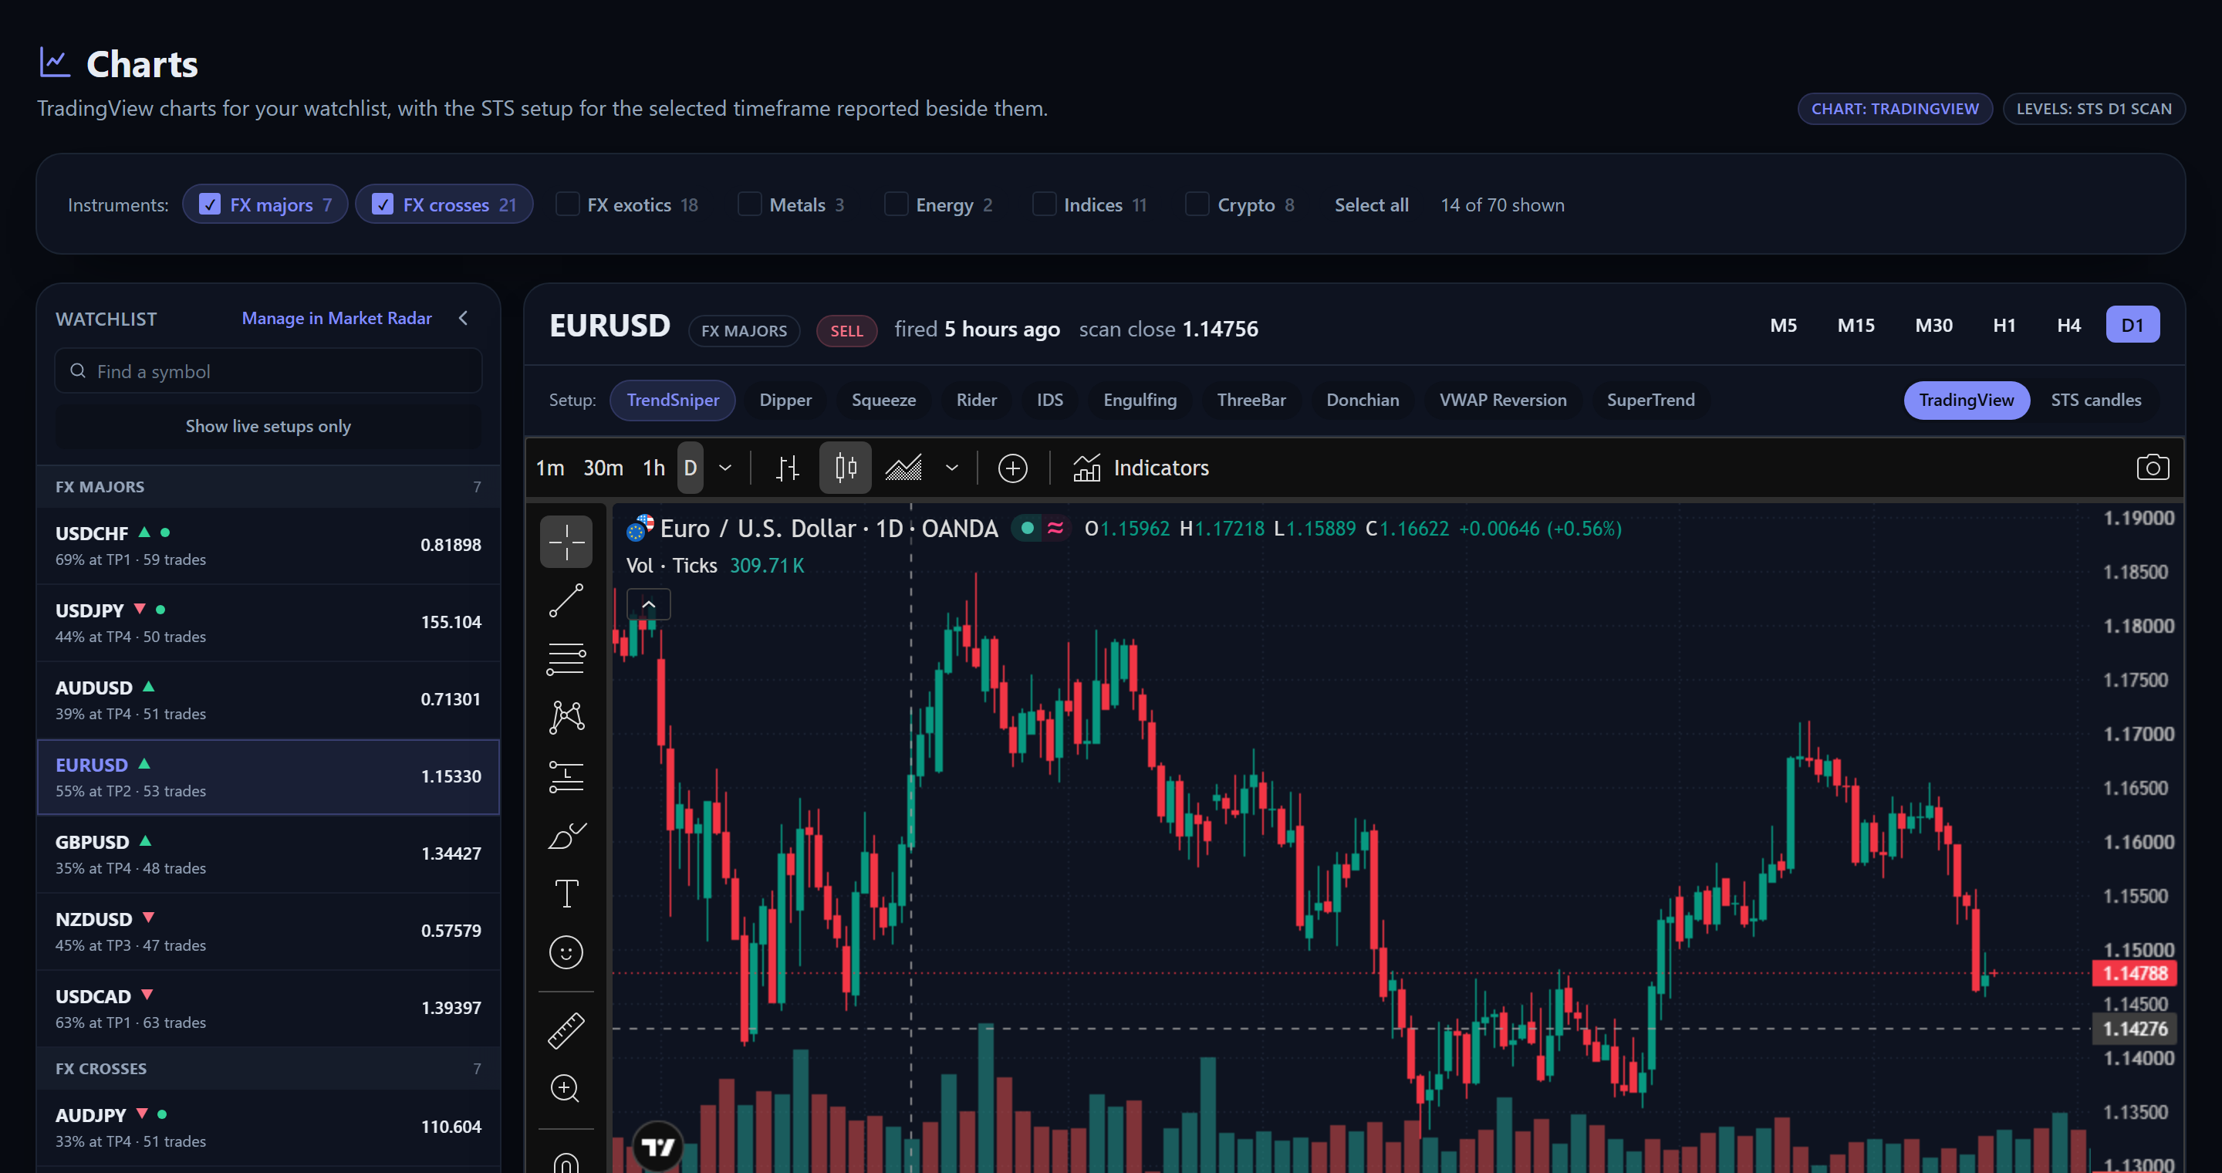
Task: Open USDJPY from the watchlist
Action: coord(268,622)
